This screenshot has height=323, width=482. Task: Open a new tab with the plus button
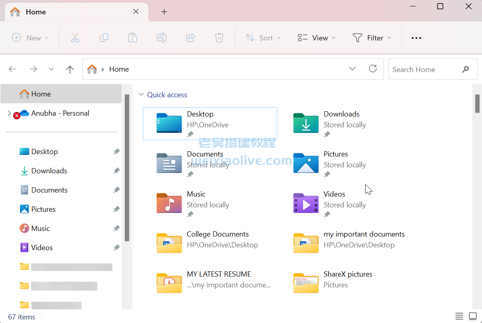tap(164, 12)
